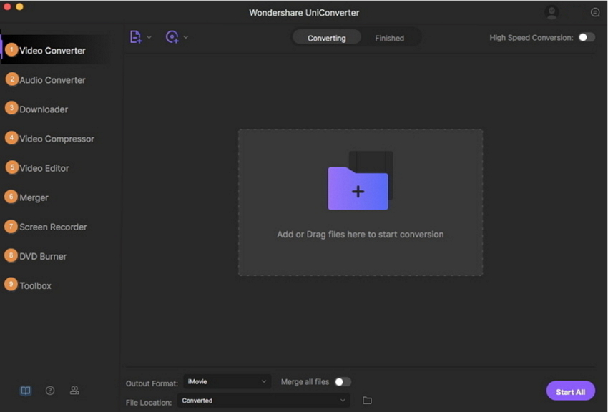Click 'Add or Drag files here' text
The height and width of the screenshot is (412, 608).
pos(361,235)
